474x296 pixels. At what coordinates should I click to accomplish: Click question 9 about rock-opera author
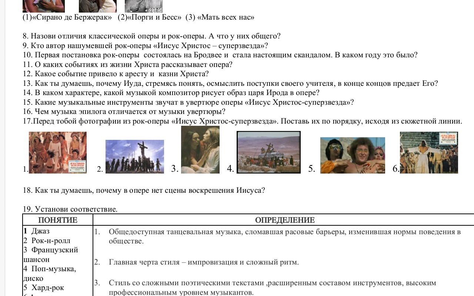[145, 46]
